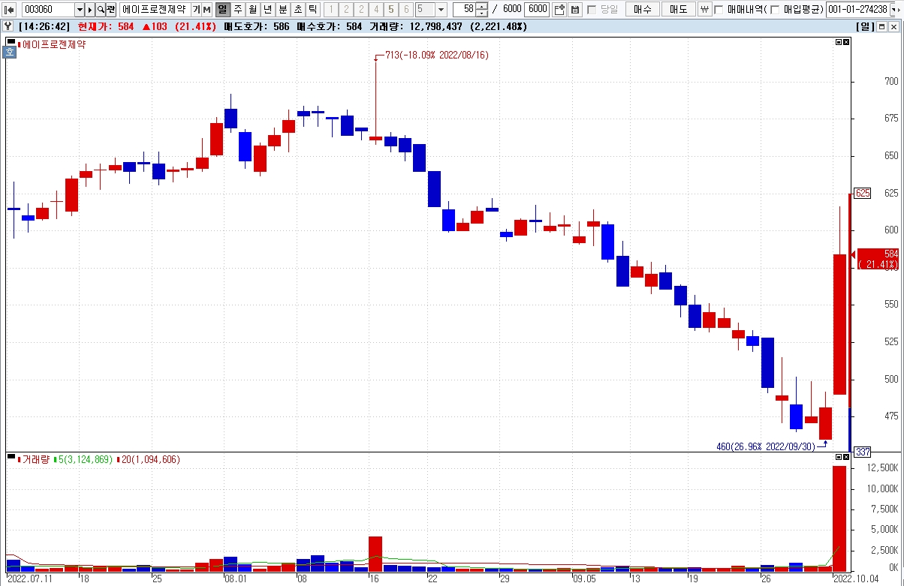Click the save chart icon

point(575,10)
